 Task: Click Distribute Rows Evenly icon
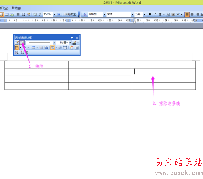60,47
